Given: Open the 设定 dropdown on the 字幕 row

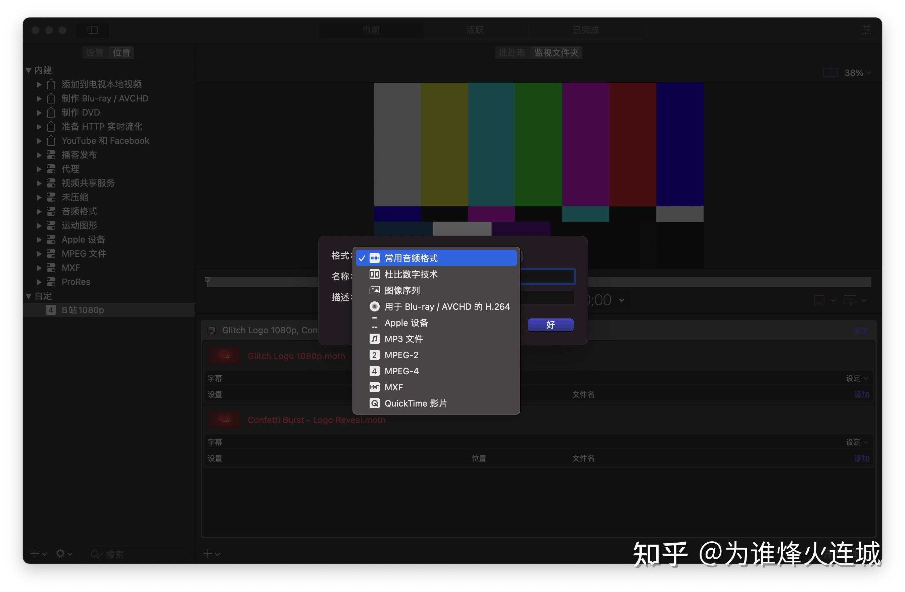Looking at the screenshot, I should [856, 378].
